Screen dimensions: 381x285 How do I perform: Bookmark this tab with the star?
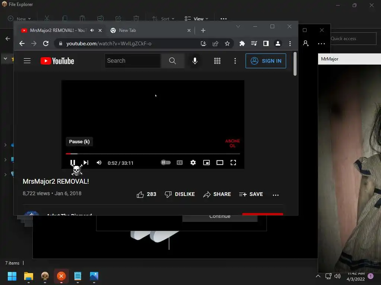pos(227,43)
